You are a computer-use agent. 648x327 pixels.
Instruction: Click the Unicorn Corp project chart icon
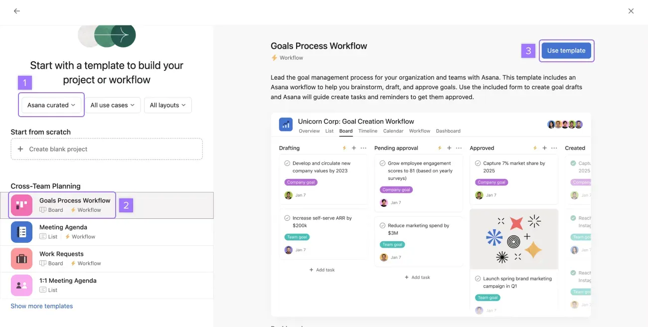click(286, 125)
